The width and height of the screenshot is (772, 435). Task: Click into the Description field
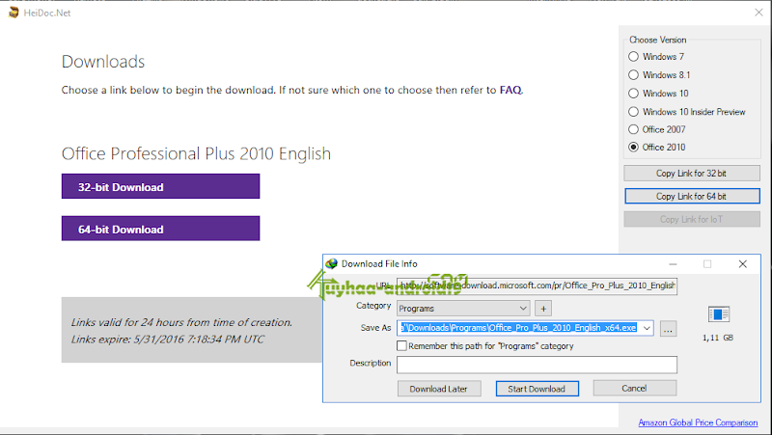537,365
